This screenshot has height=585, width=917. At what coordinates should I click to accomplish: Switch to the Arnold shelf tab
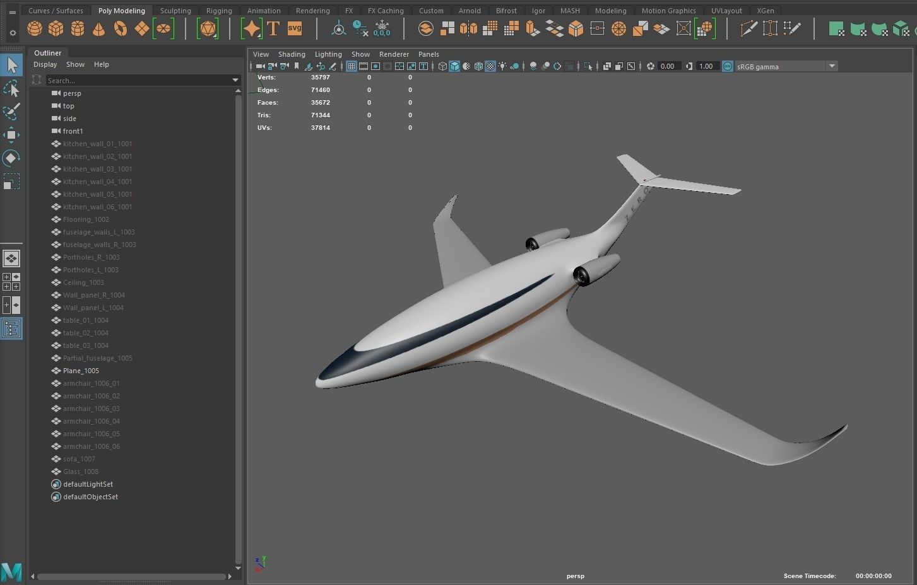coord(470,11)
